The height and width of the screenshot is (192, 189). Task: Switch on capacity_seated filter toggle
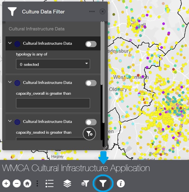[x=91, y=122]
